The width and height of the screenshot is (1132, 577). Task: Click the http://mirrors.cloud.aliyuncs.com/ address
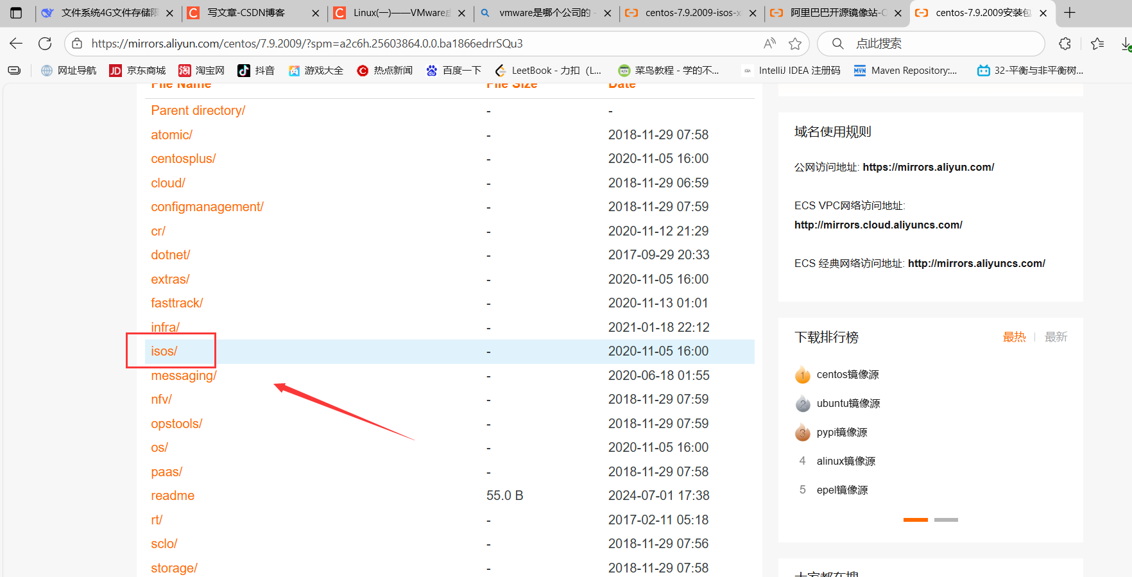[x=879, y=225]
